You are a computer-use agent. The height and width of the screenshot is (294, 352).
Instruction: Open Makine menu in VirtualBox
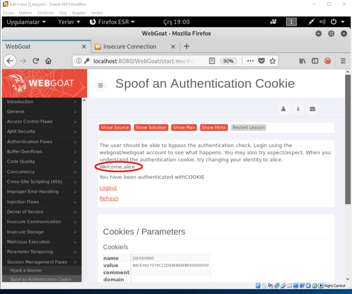(25, 13)
